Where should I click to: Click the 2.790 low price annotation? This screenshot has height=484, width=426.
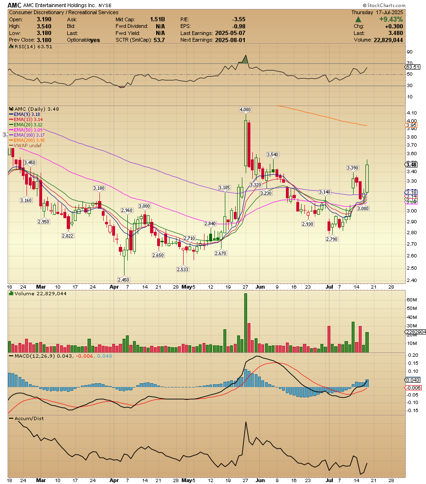tap(332, 239)
